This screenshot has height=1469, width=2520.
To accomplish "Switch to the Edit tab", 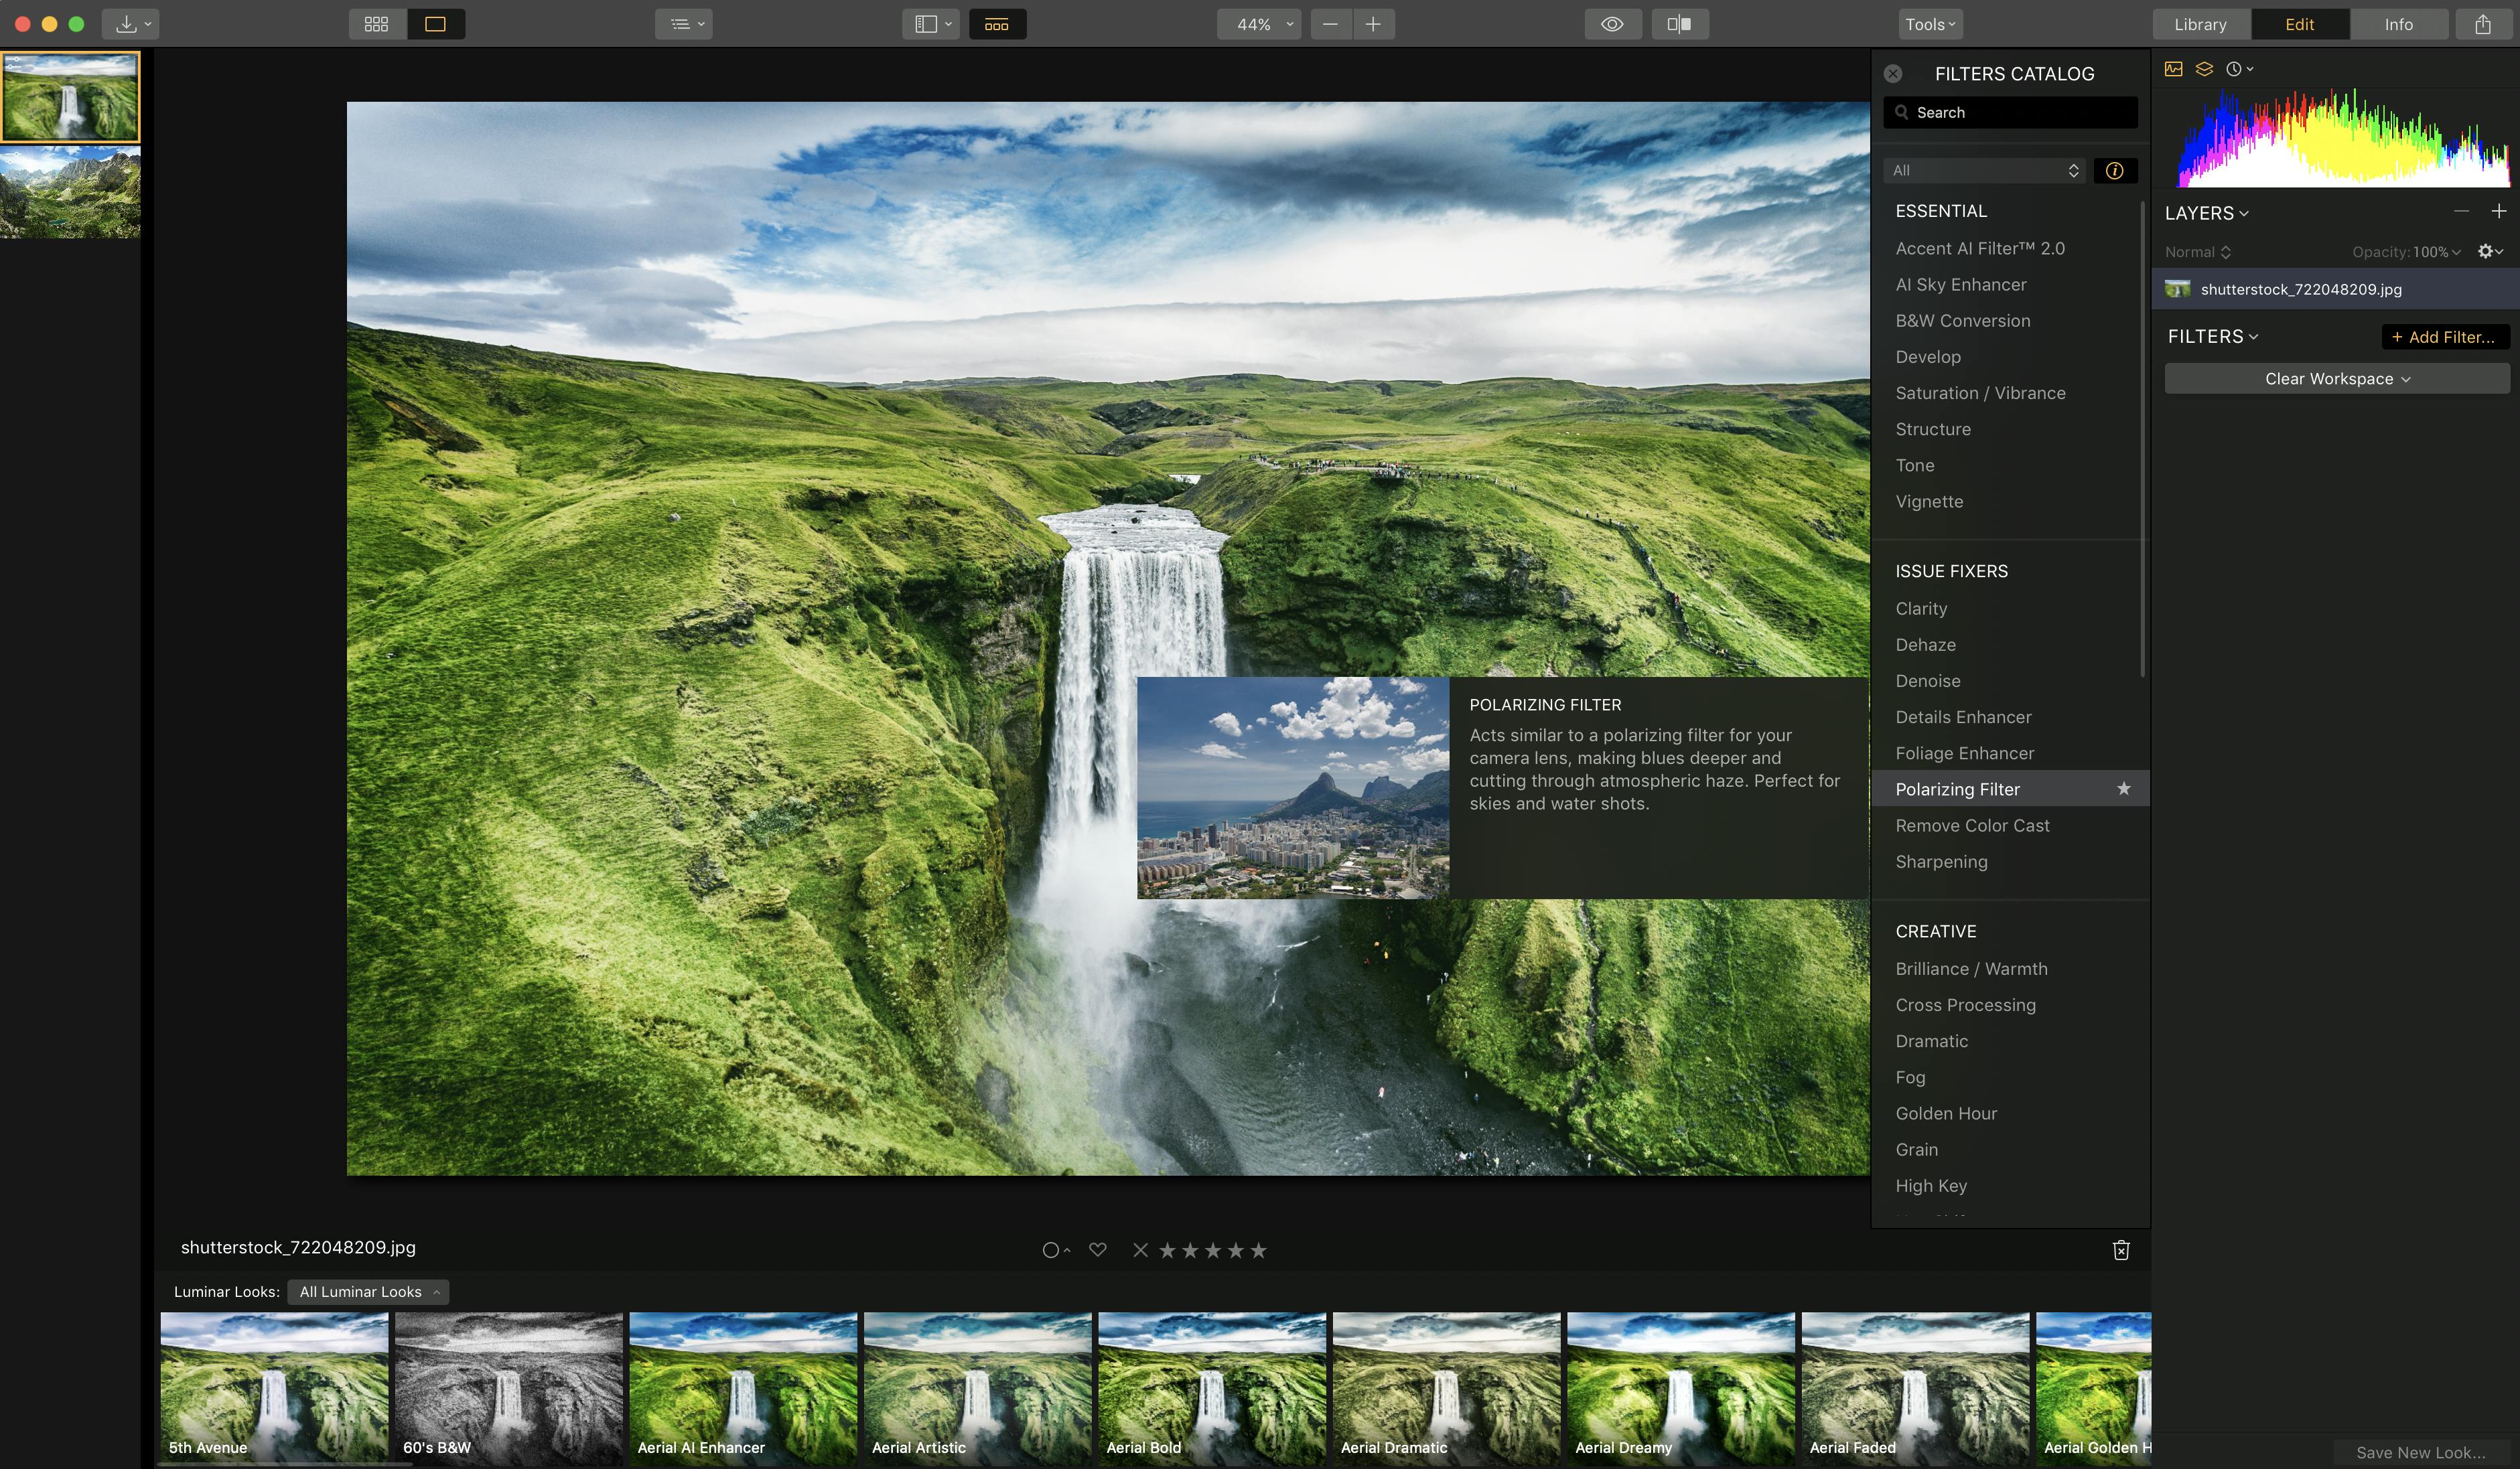I will (2300, 24).
